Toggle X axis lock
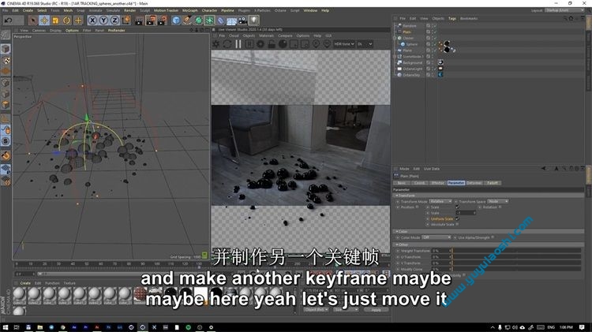This screenshot has width=592, height=332. pyautogui.click(x=92, y=21)
